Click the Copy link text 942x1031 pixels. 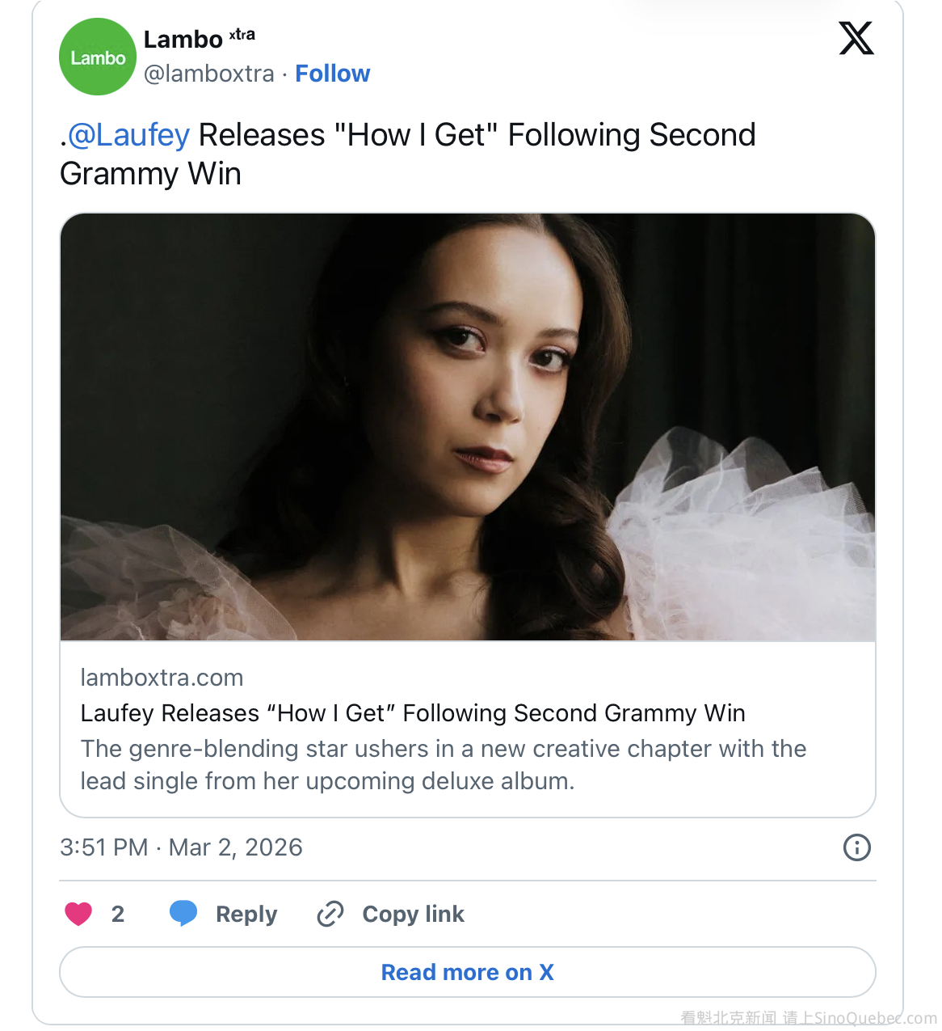413,914
